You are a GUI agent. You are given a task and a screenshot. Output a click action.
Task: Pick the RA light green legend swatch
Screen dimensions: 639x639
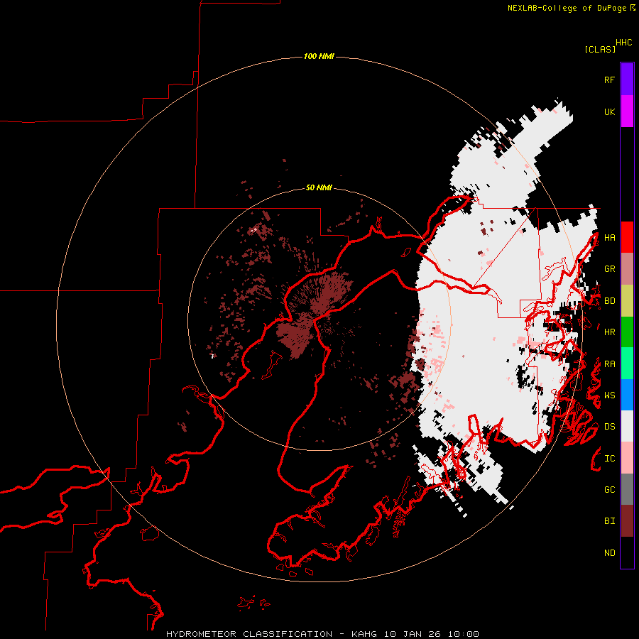click(627, 364)
